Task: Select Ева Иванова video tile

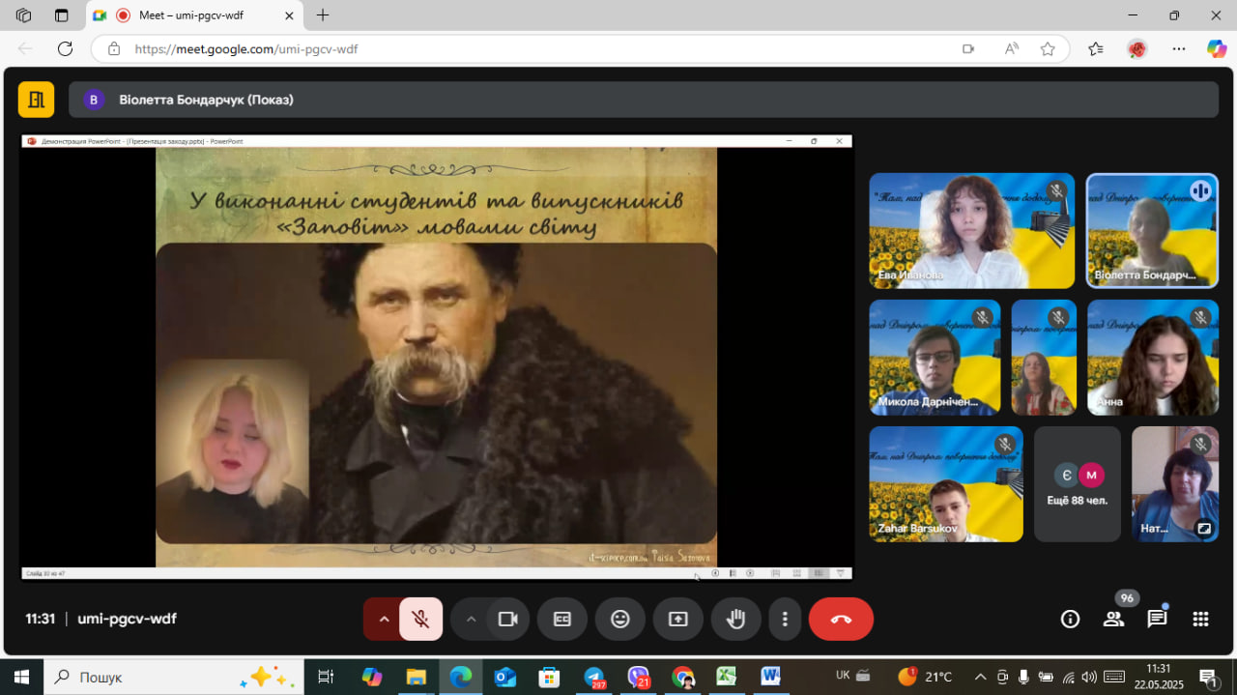Action: tap(971, 231)
